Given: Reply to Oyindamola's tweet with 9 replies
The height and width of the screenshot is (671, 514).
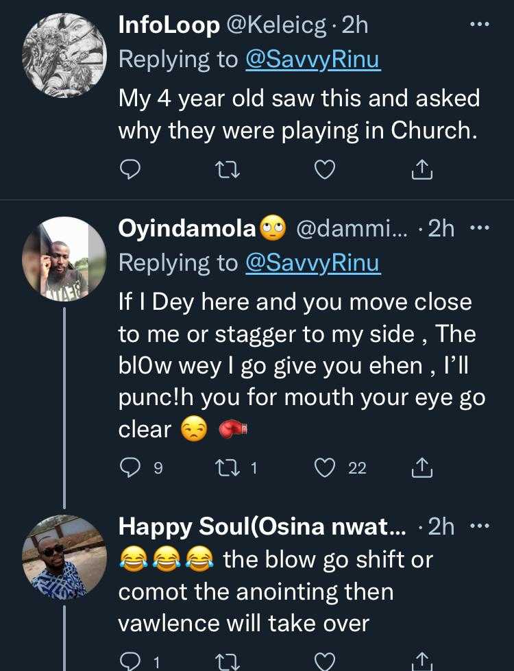Looking at the screenshot, I should coord(130,467).
